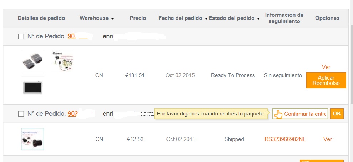Open tracking number RS323966982NL
353x162 pixels.
285,139
